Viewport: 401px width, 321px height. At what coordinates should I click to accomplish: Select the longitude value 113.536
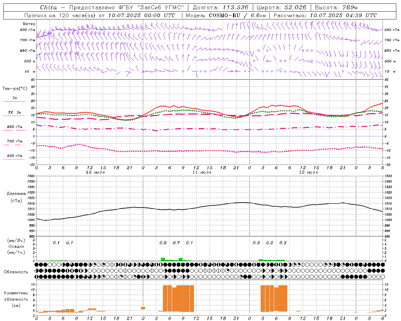point(235,8)
